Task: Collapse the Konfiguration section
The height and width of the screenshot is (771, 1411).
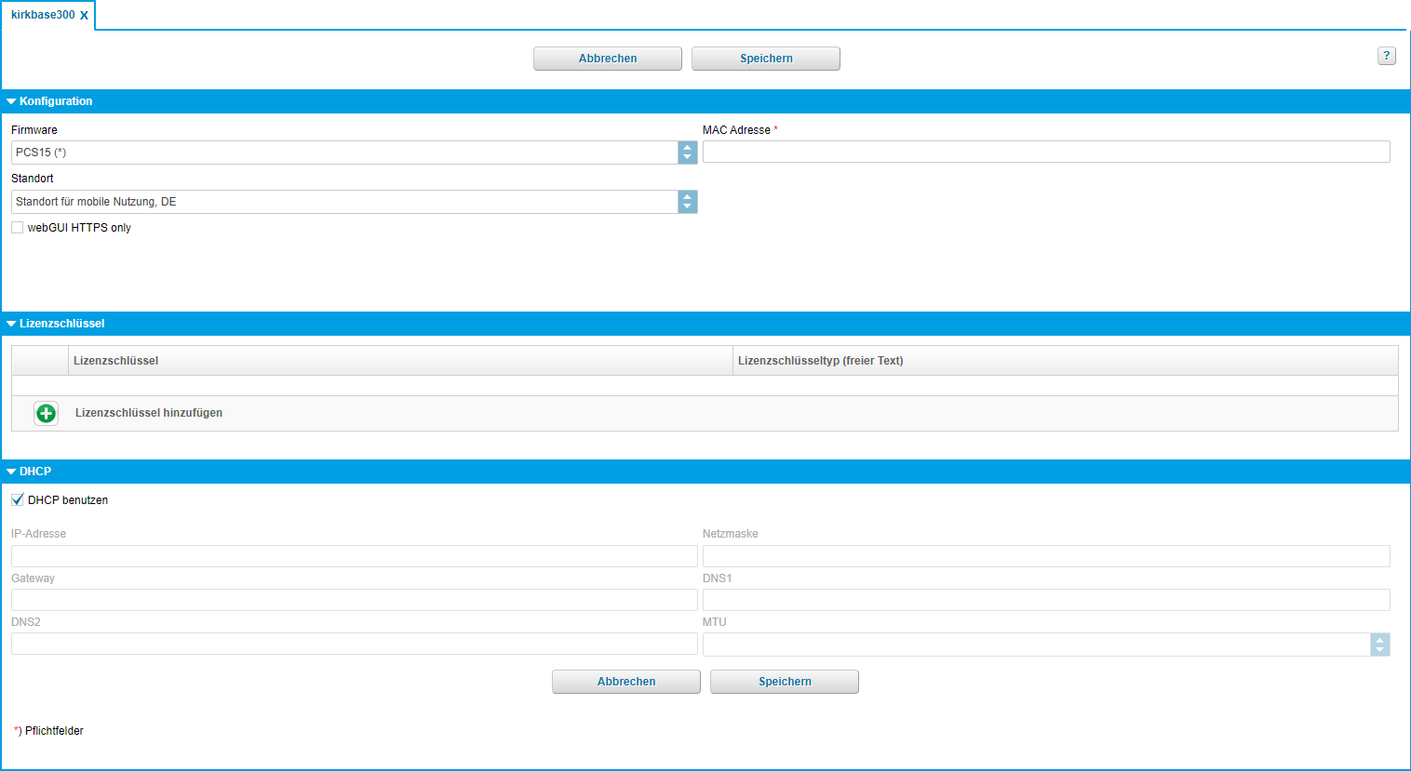Action: tap(11, 101)
